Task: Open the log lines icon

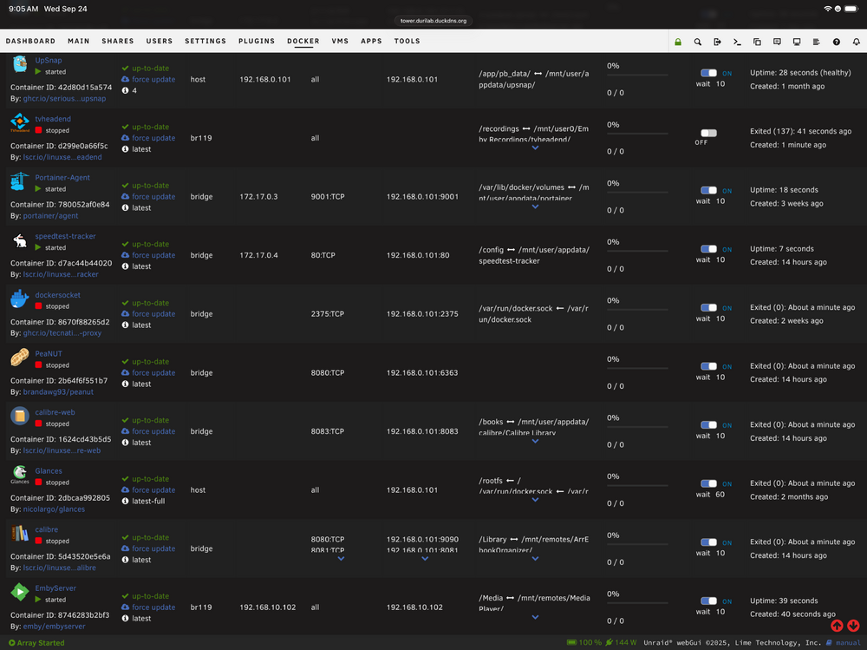Action: pos(816,42)
